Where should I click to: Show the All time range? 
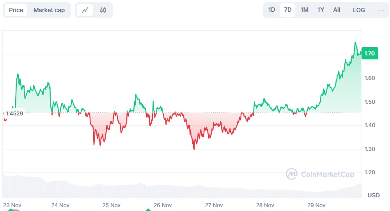tap(337, 10)
